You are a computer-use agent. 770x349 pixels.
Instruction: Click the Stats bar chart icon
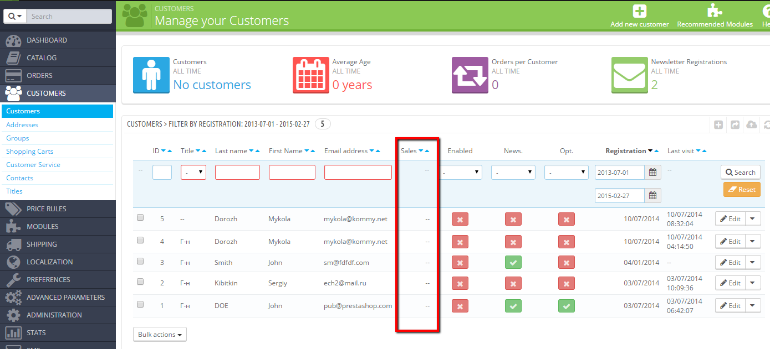click(13, 333)
